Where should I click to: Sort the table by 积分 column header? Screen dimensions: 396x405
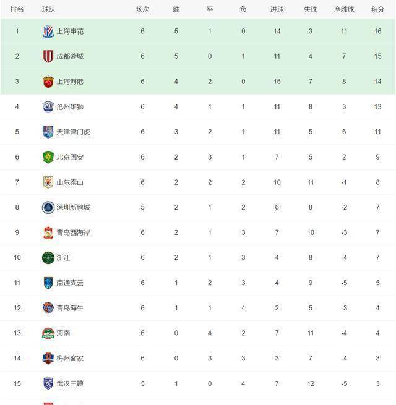(377, 9)
